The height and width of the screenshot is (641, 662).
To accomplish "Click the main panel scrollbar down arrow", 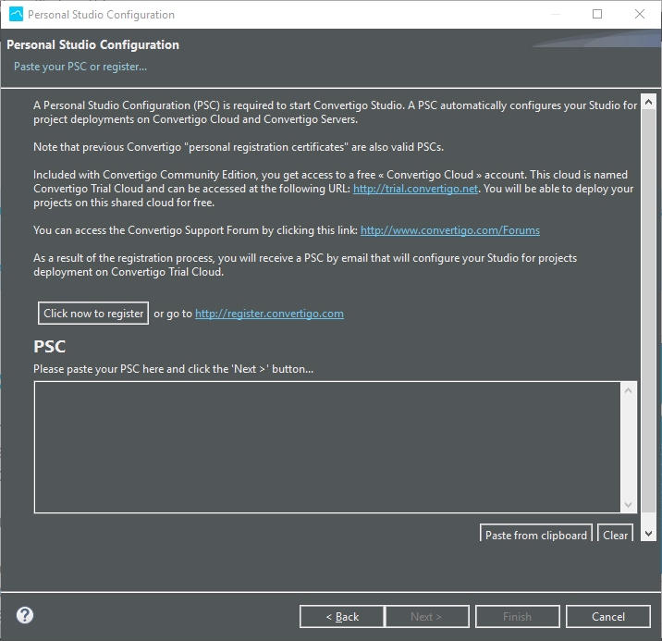I will pos(648,534).
